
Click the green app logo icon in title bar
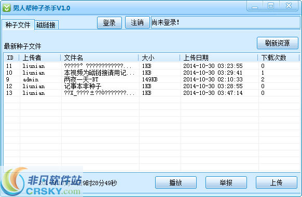click(x=7, y=8)
